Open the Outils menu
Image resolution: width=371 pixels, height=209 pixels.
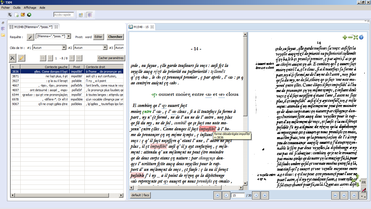point(17,8)
